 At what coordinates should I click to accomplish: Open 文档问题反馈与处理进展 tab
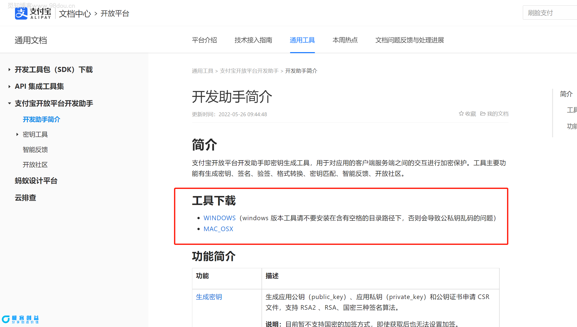(x=409, y=40)
